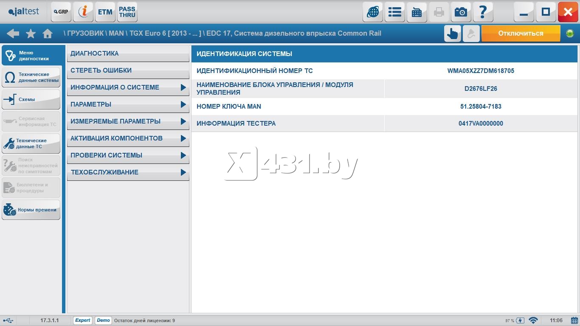This screenshot has width=580, height=326.
Task: Take a screenshot with camera icon
Action: [x=461, y=12]
